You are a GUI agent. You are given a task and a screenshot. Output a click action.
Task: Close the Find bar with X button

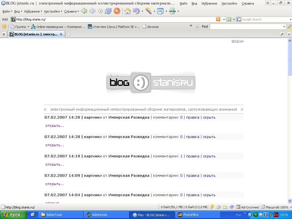pyautogui.click(x=197, y=27)
